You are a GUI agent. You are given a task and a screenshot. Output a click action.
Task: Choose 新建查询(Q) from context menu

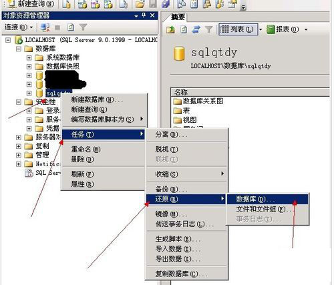click(x=104, y=109)
